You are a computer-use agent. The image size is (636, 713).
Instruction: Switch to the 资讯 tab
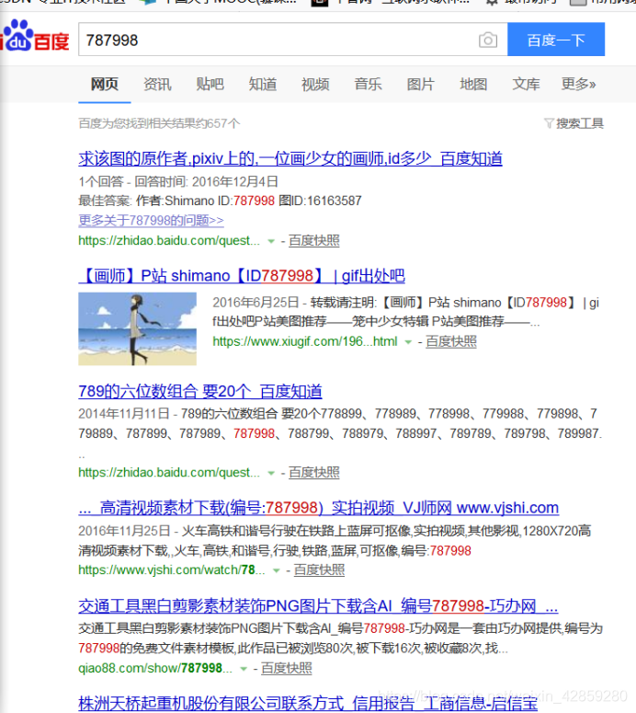tap(157, 84)
